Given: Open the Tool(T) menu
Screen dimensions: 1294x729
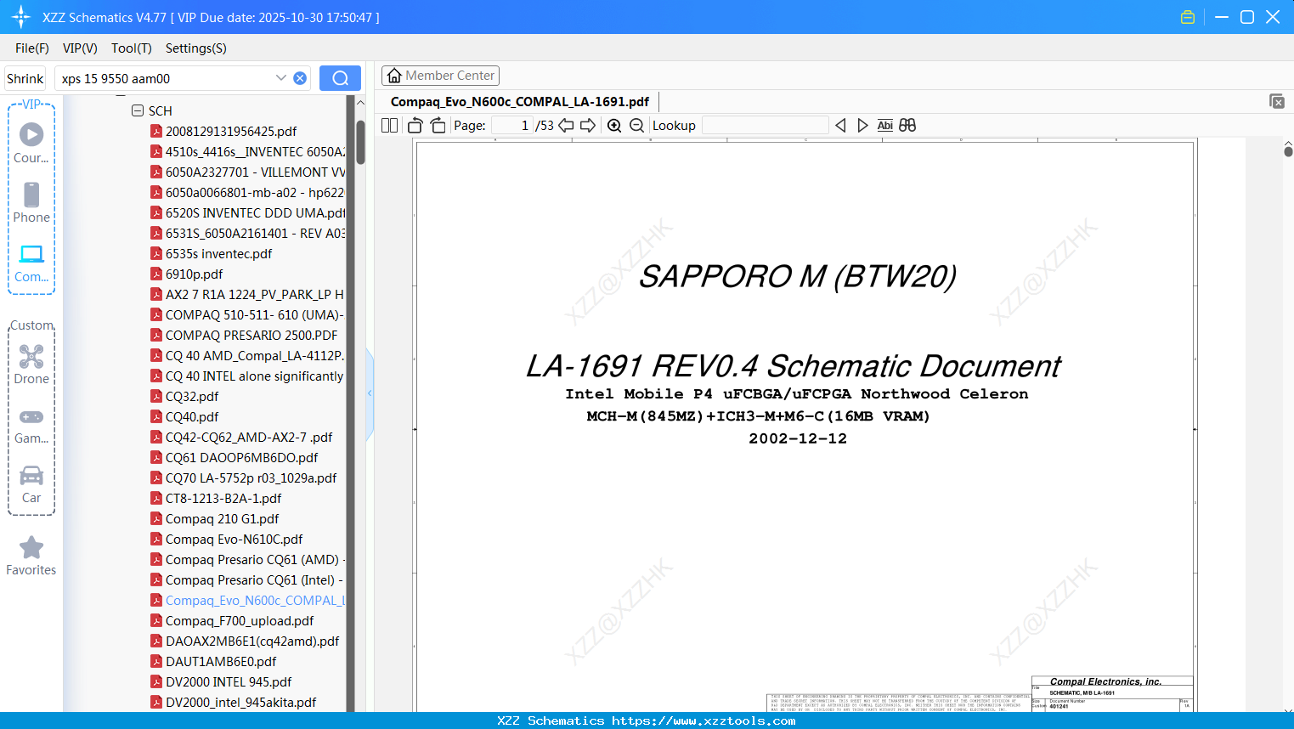Looking at the screenshot, I should 132,48.
